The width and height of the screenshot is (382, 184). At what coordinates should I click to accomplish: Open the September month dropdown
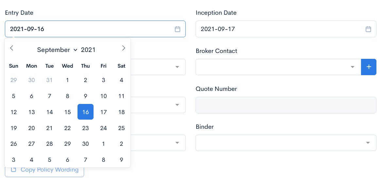(57, 50)
